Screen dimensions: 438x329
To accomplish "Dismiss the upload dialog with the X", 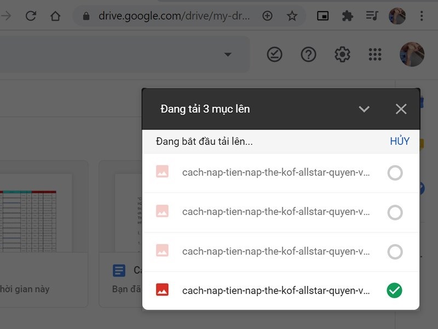I will click(400, 109).
